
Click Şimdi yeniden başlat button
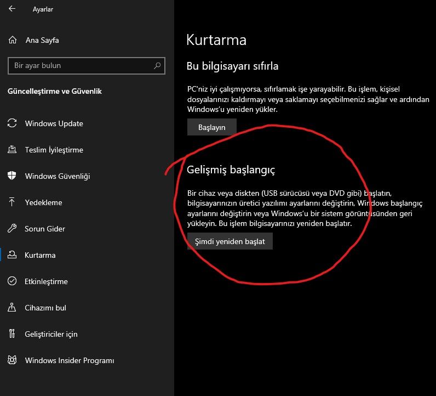pyautogui.click(x=230, y=241)
